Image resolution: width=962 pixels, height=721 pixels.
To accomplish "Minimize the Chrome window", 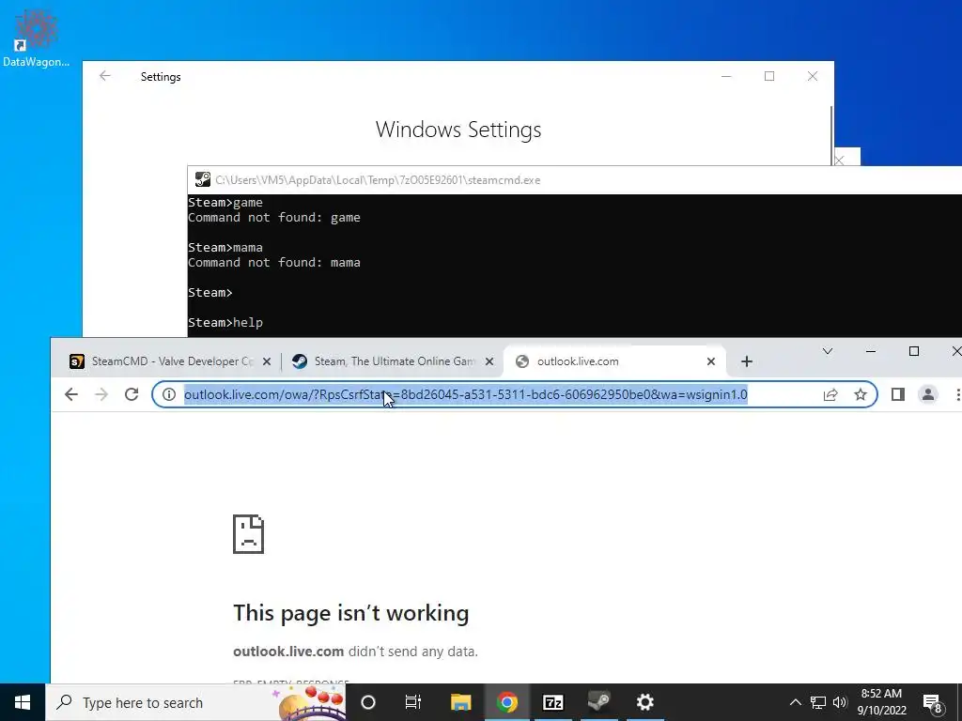I will (x=871, y=351).
